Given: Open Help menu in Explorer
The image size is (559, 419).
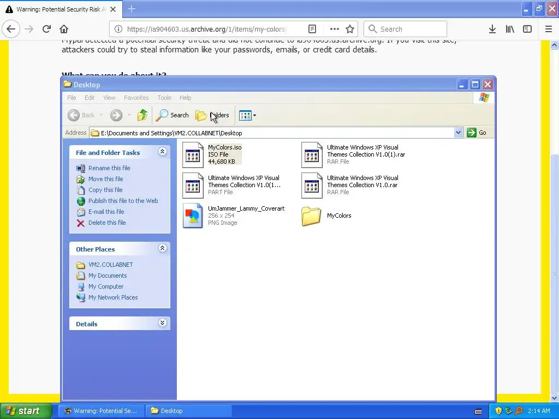Looking at the screenshot, I should [185, 98].
